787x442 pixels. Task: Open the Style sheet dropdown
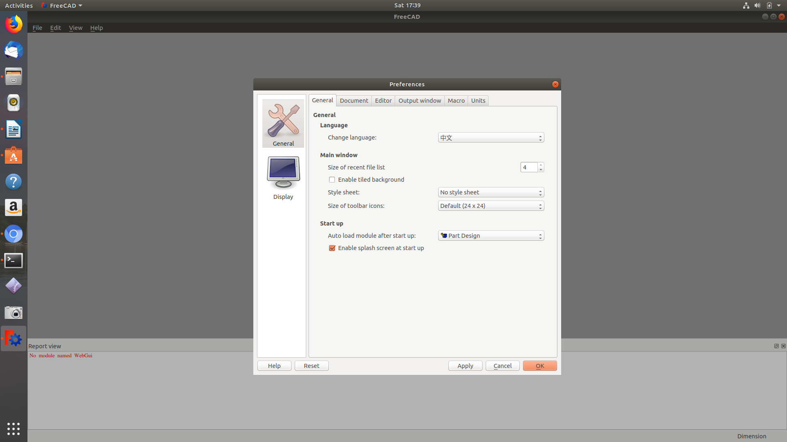(491, 192)
